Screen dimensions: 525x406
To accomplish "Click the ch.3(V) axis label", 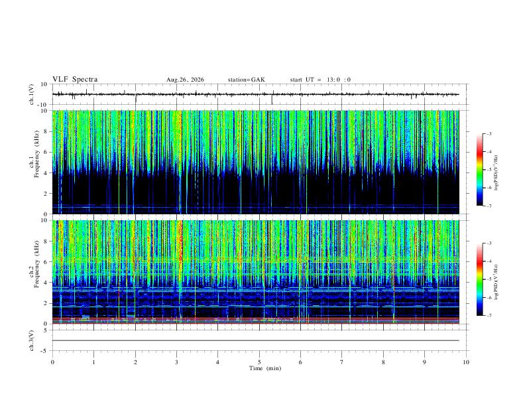I will coord(32,341).
